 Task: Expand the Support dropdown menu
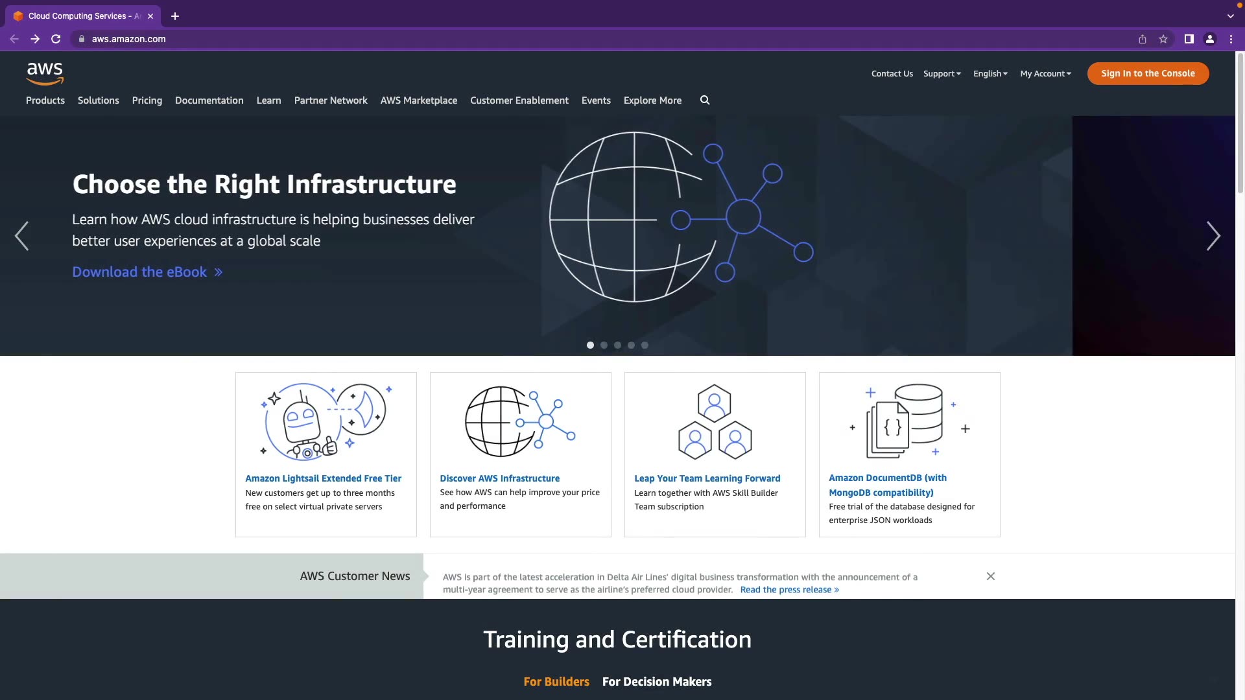[x=942, y=74]
